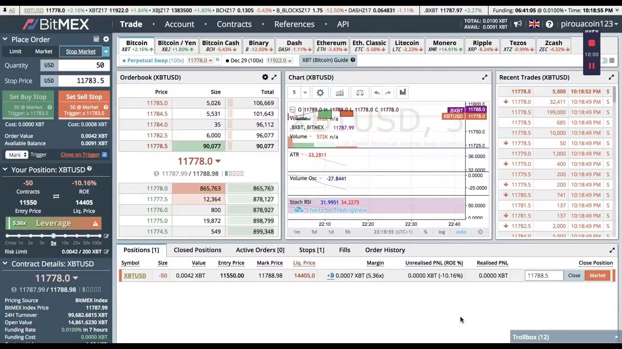Select the Limit order type
Image resolution: width=622 pixels, height=349 pixels.
coord(15,51)
